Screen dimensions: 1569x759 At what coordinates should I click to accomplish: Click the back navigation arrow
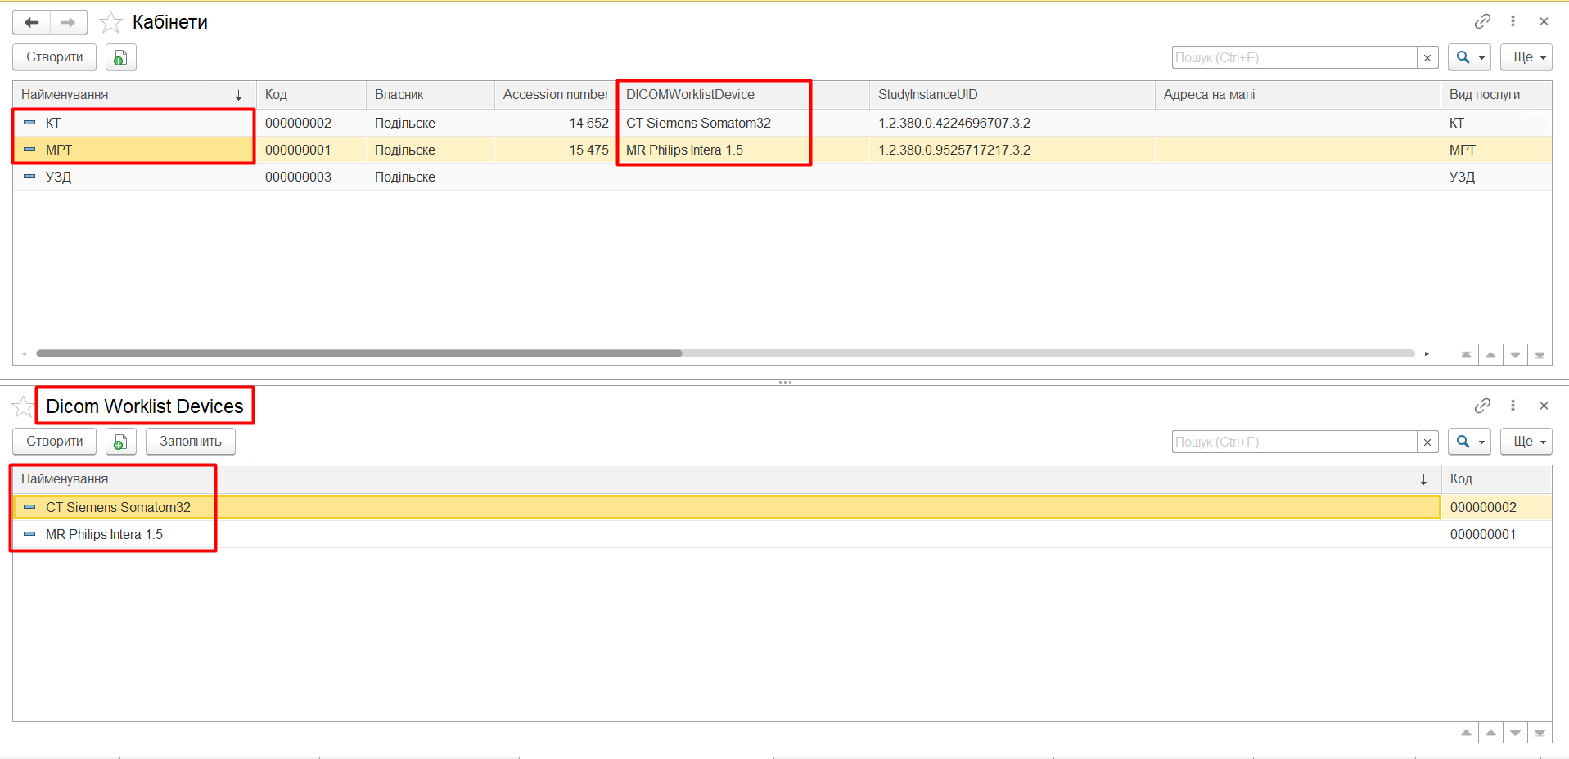coord(32,22)
